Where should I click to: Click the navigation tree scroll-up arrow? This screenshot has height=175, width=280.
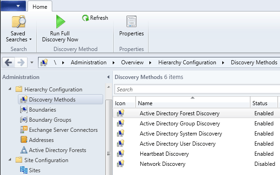(x=109, y=87)
